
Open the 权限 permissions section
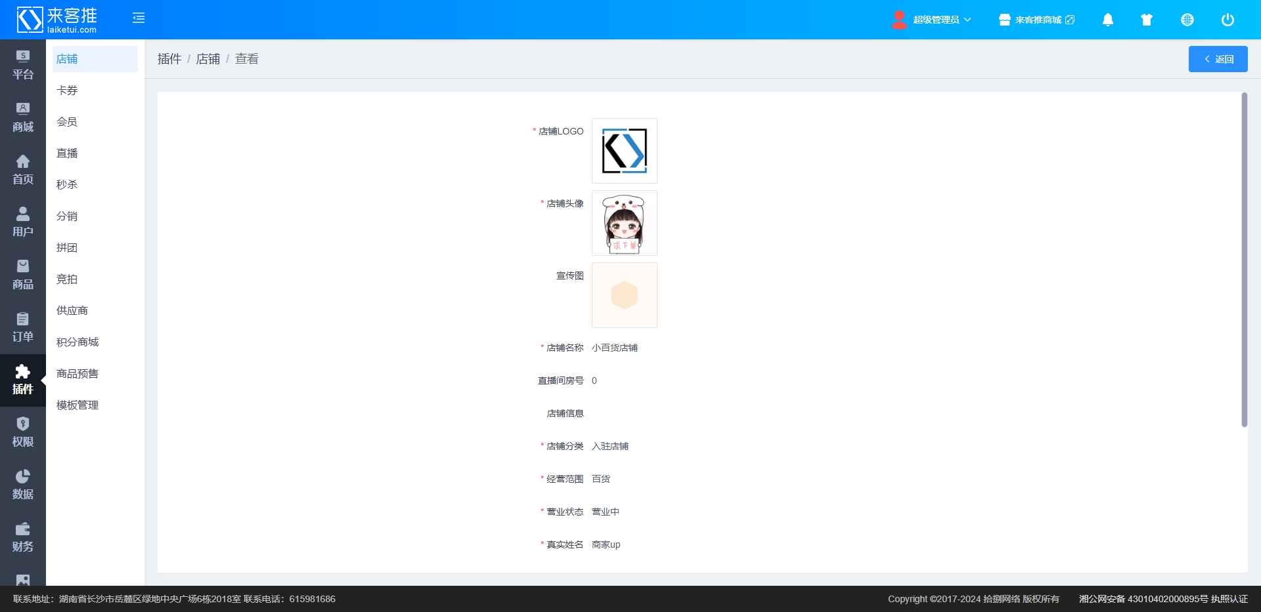[x=23, y=432]
